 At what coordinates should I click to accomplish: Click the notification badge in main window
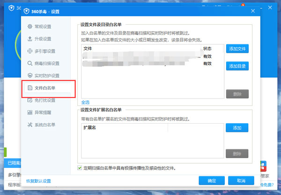(x=243, y=5)
